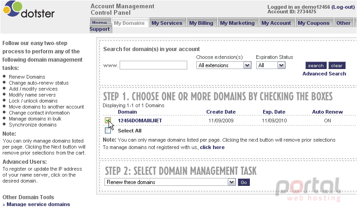Screen dimensions: 357x207
Task: Click 'Add / modify services' list item
Action: (33, 89)
